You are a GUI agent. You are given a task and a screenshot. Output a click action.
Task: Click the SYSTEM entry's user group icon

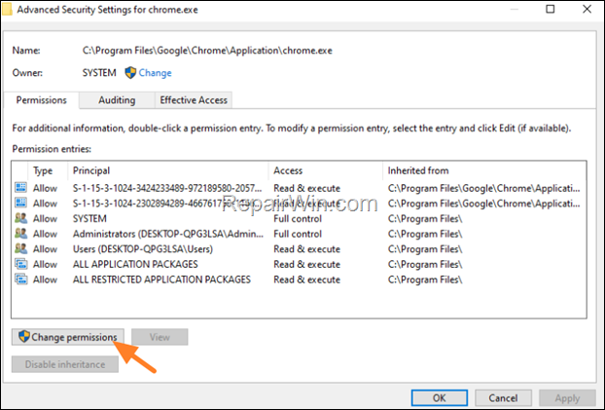tap(20, 218)
